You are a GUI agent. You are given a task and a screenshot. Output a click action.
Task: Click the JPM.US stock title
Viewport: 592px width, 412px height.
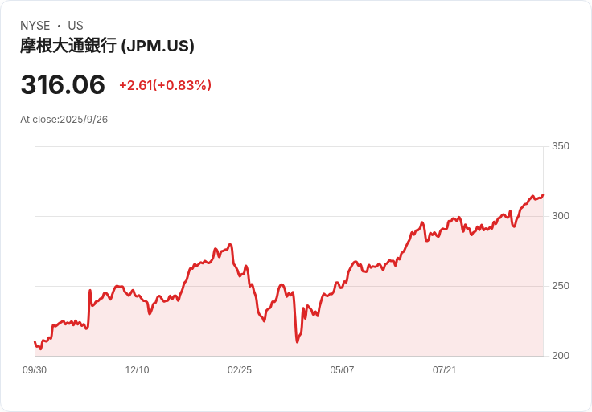[107, 46]
